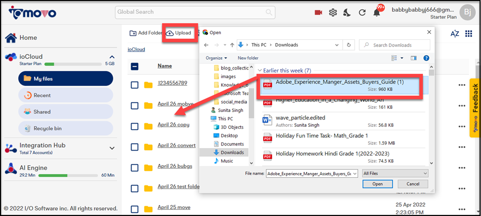Sort files with A-Z icon
481x216 pixels.
pyautogui.click(x=454, y=33)
